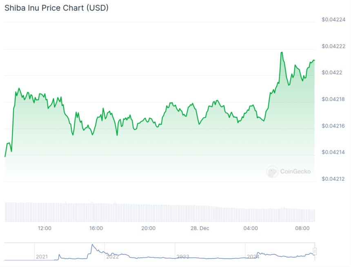
Task: Select 2024 in the range navigator
Action: point(253,257)
